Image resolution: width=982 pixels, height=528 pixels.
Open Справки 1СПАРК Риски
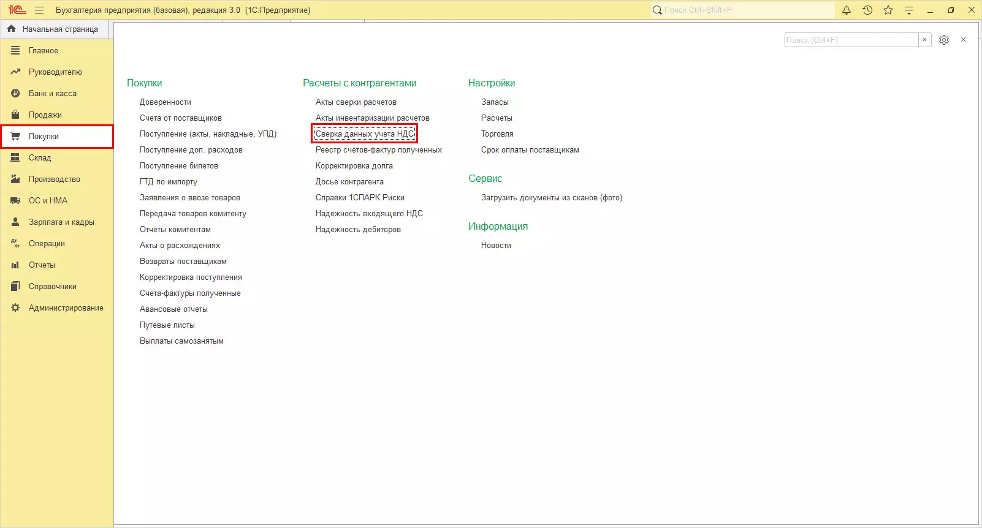[360, 198]
